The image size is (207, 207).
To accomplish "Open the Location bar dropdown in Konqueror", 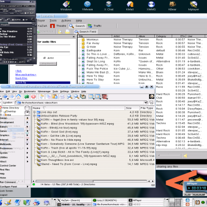I will [x=146, y=102].
